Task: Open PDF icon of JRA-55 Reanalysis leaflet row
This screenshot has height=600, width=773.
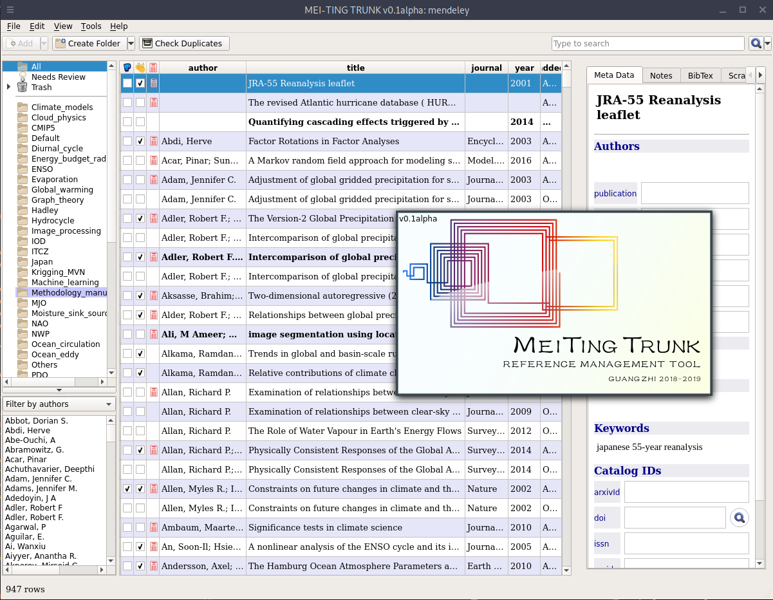Action: pos(153,83)
